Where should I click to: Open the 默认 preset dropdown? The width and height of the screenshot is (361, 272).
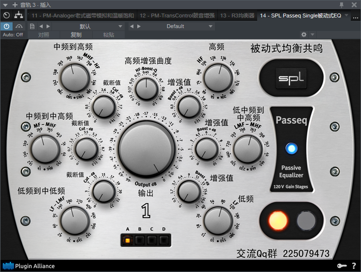[88, 27]
